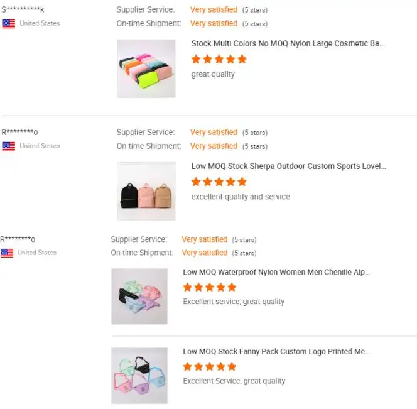Click the 'great quality' review text
The width and height of the screenshot is (417, 409).
[x=213, y=74]
